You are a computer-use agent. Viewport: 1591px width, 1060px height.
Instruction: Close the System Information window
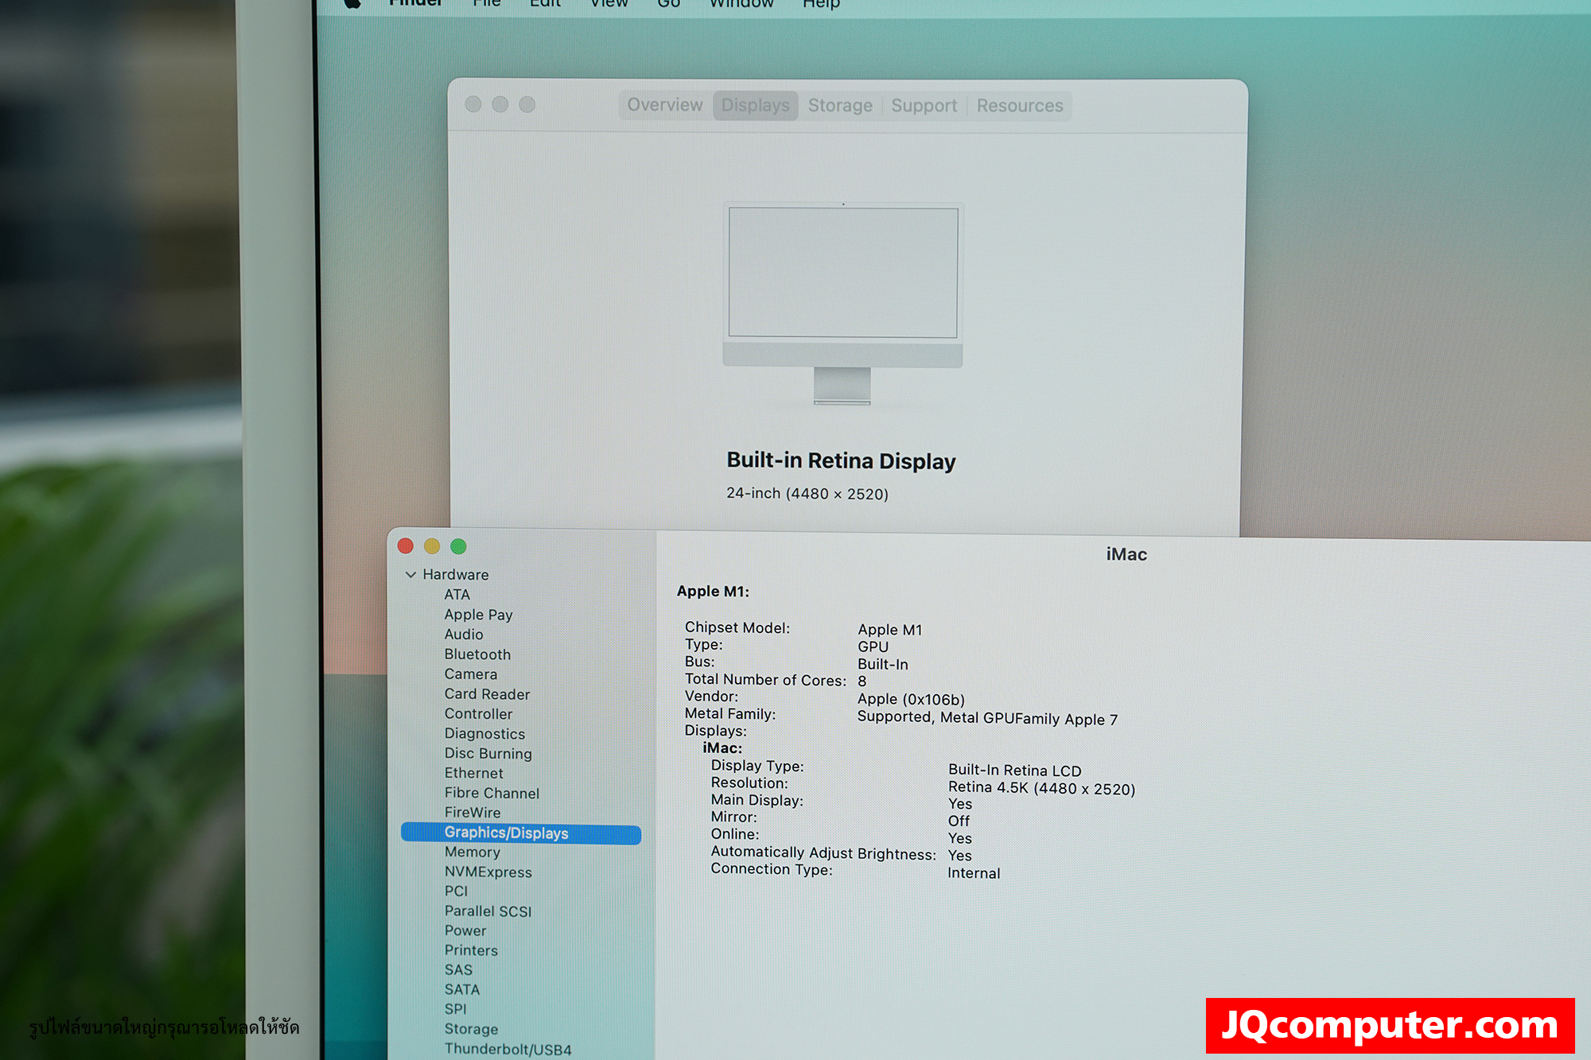coord(405,546)
